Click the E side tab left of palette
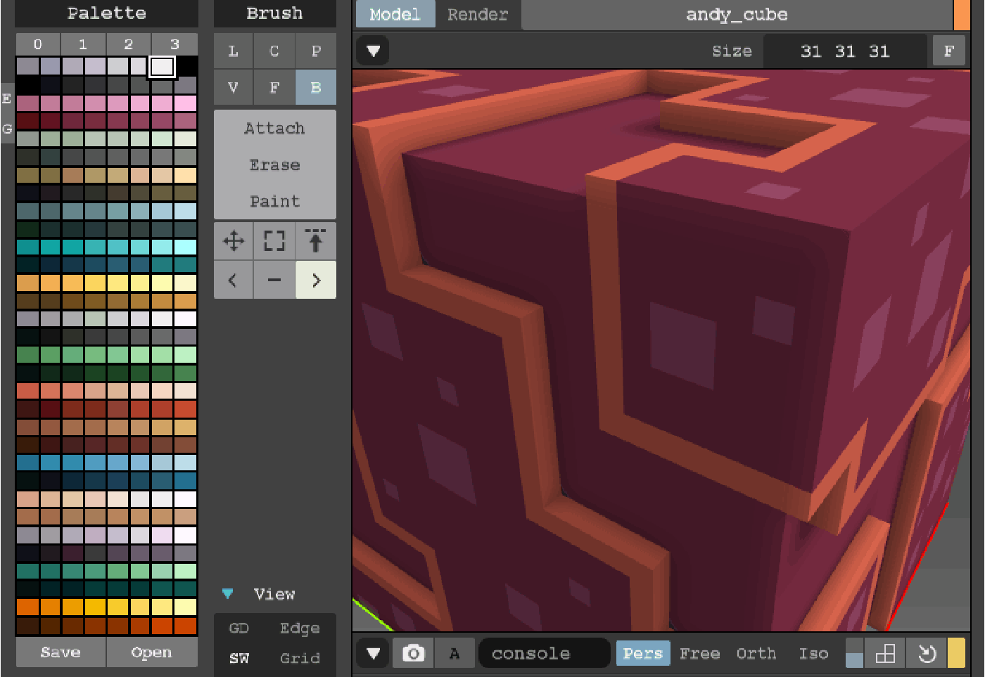The image size is (985, 677). click(x=6, y=98)
